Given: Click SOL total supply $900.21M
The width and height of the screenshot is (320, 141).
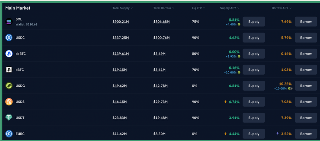Looking at the screenshot, I should click(121, 22).
